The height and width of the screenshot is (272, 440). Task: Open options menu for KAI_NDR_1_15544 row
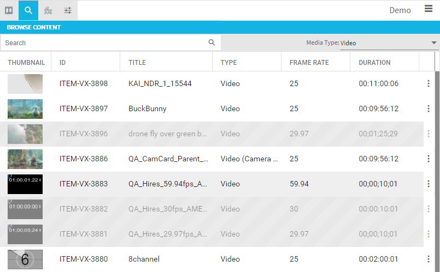[x=429, y=84]
